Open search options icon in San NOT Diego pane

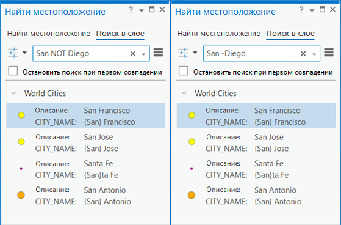[13, 53]
